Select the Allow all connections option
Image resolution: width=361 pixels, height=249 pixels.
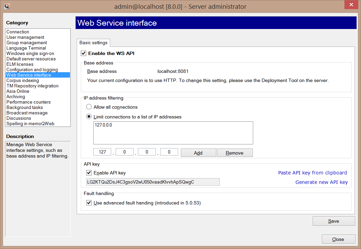[x=89, y=107]
